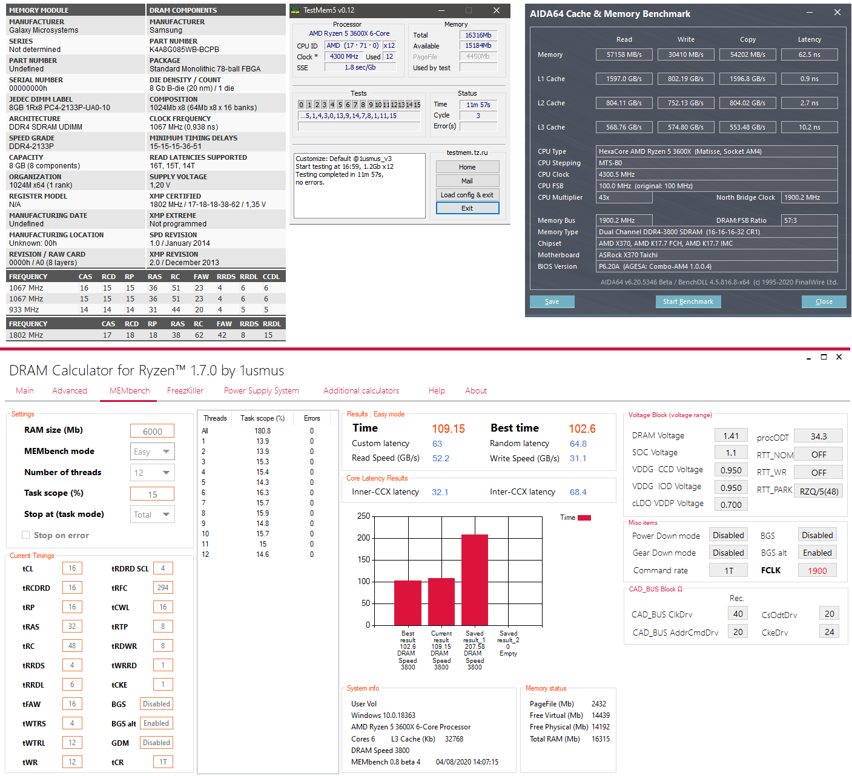The image size is (852, 776).
Task: Click the tRFC field showing 294
Action: (x=163, y=588)
